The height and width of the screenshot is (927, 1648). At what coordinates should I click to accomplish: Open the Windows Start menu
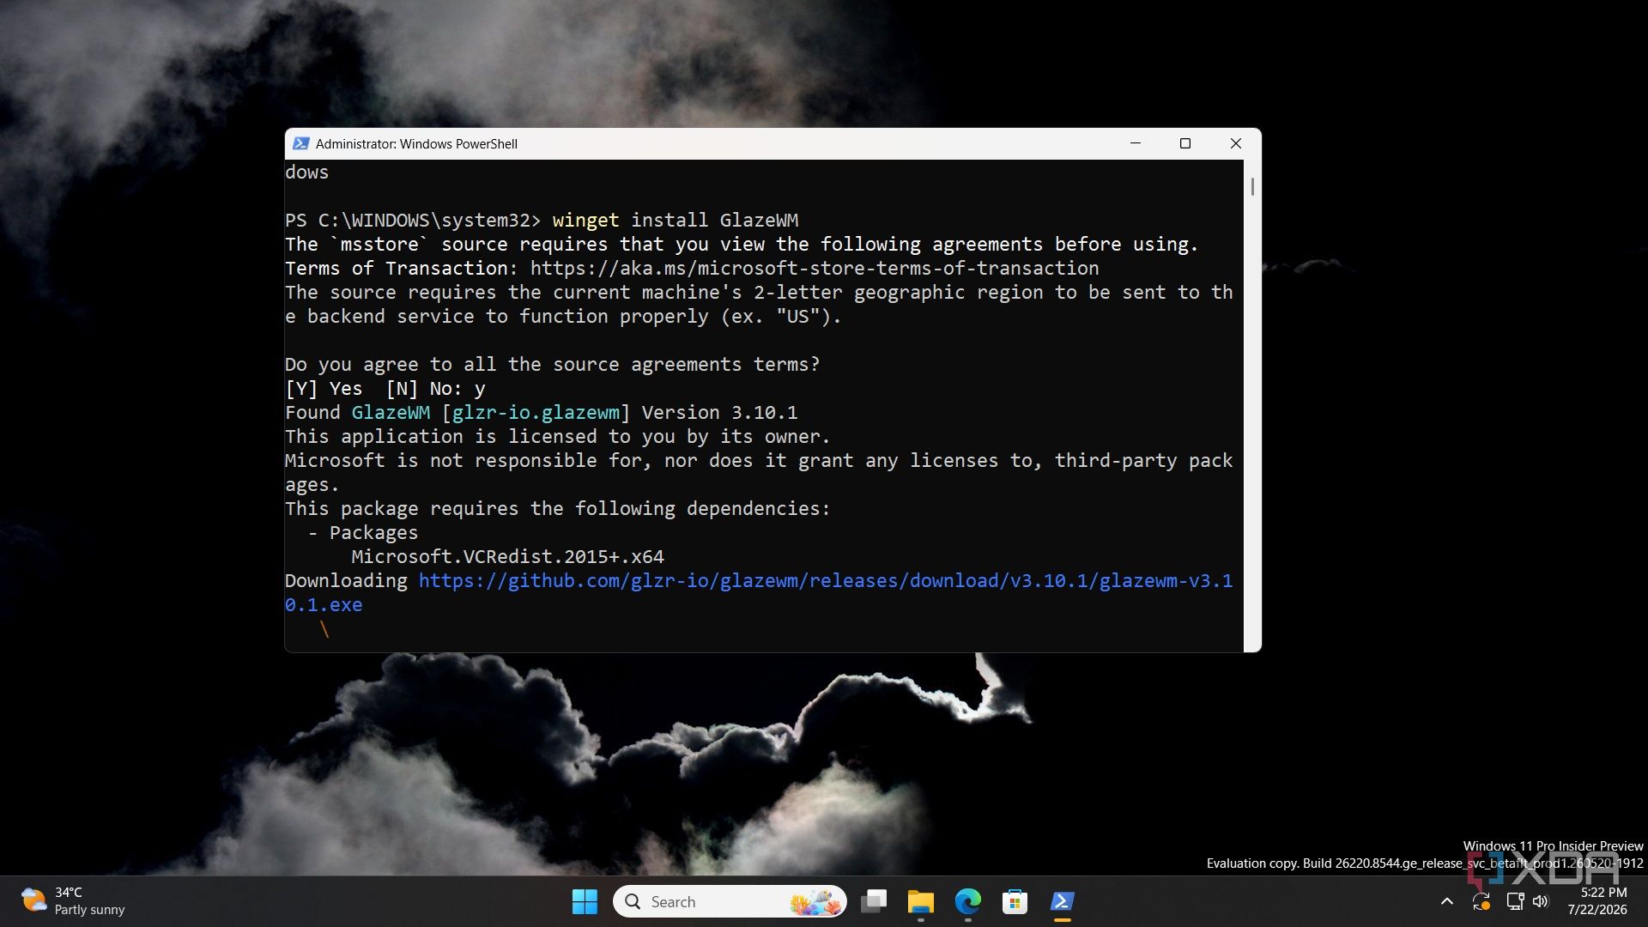coord(585,901)
